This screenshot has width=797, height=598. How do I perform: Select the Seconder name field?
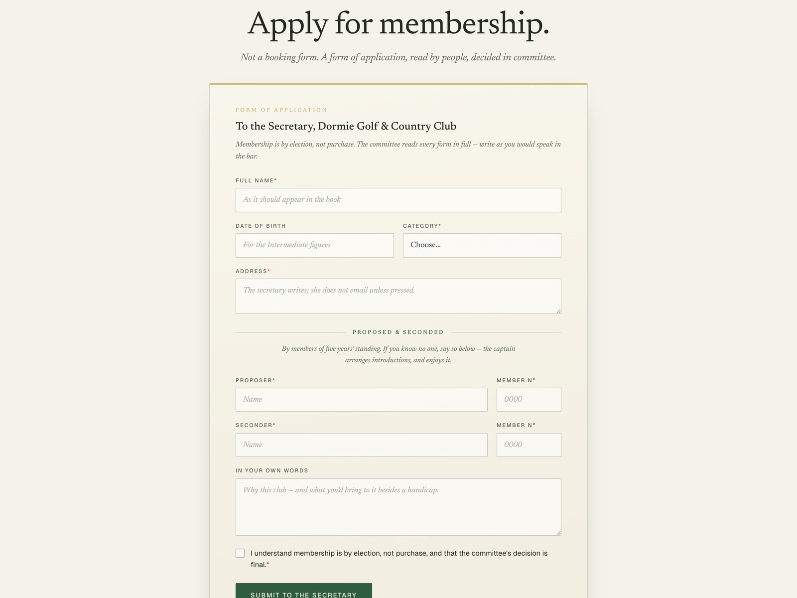361,445
